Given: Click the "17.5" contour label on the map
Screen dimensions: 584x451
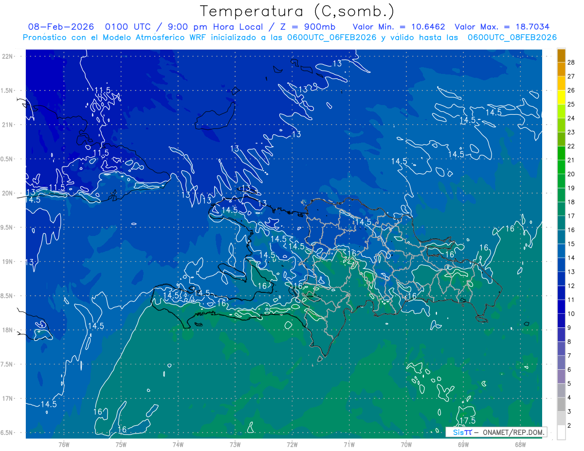Looking at the screenshot, I should point(468,420).
